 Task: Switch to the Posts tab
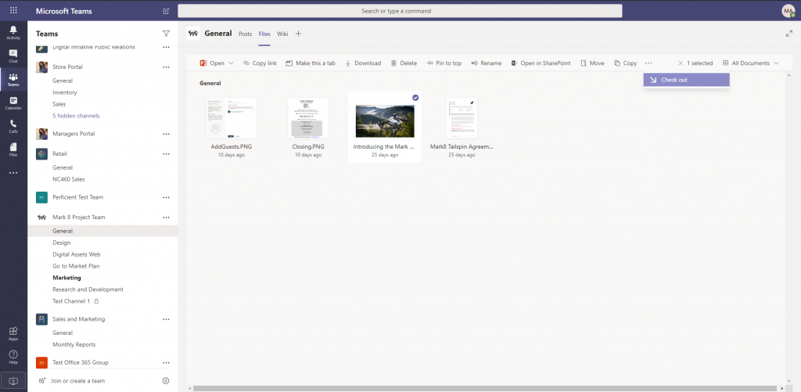coord(245,34)
